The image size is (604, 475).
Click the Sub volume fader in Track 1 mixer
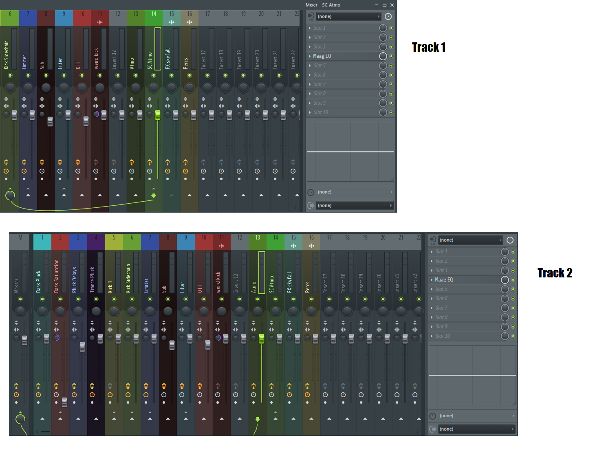[50, 121]
